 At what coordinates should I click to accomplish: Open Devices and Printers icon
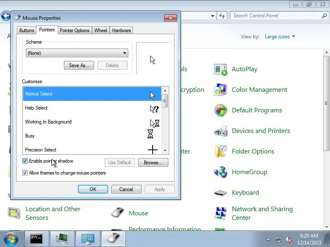pyautogui.click(x=221, y=131)
